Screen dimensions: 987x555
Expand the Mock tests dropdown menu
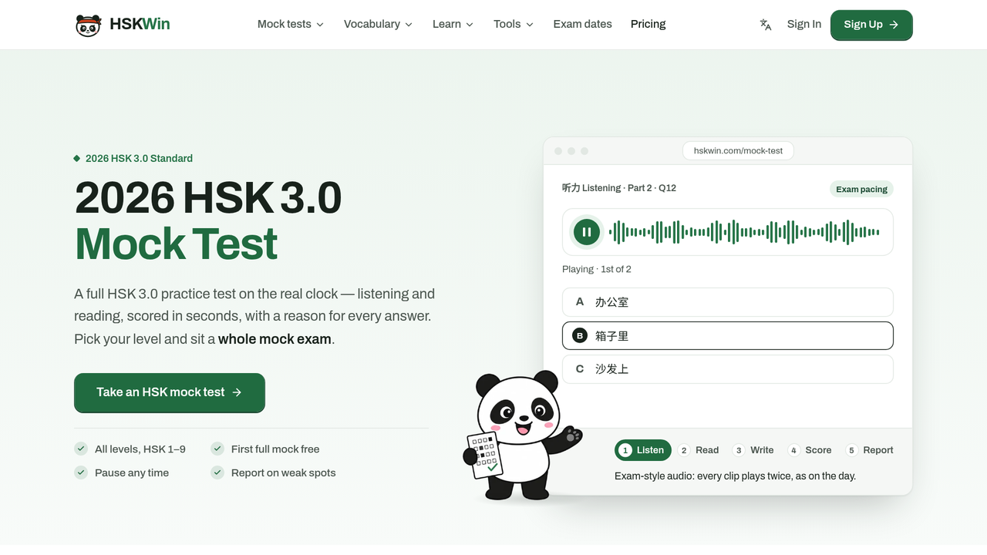click(x=291, y=25)
